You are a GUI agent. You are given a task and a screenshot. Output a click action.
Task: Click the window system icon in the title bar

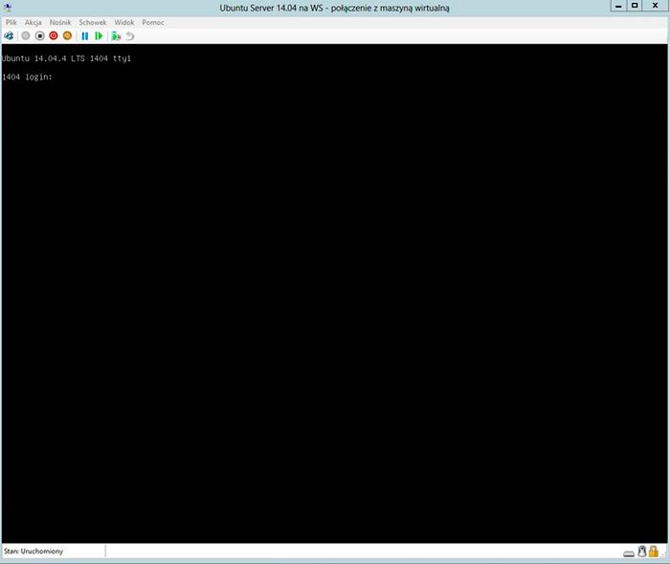pos(7,7)
